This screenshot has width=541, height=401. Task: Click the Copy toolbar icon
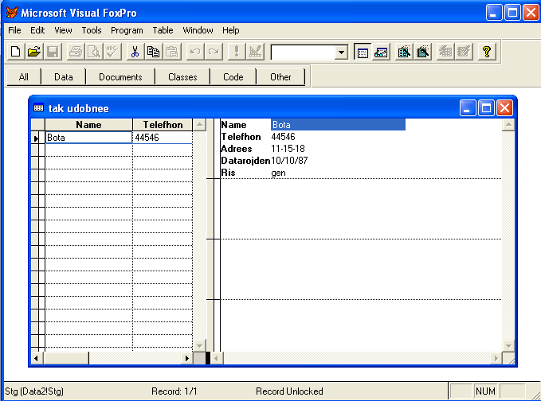[x=154, y=52]
